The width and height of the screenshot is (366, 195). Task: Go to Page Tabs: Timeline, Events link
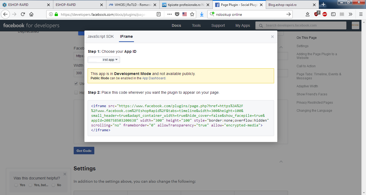tap(319, 76)
